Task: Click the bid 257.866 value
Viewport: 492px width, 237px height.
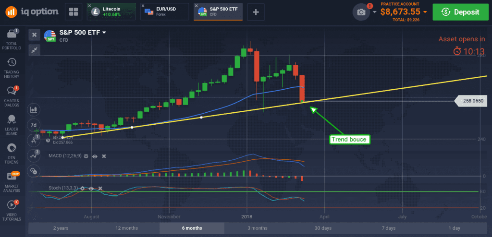Action: [63, 142]
